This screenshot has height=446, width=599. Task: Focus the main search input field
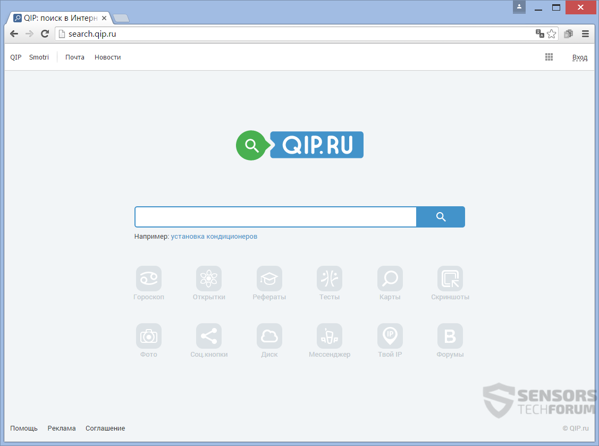click(275, 217)
